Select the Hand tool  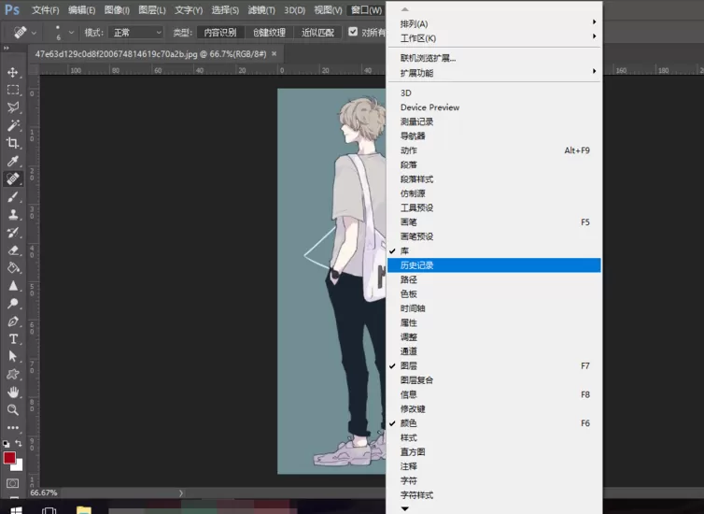pos(12,393)
